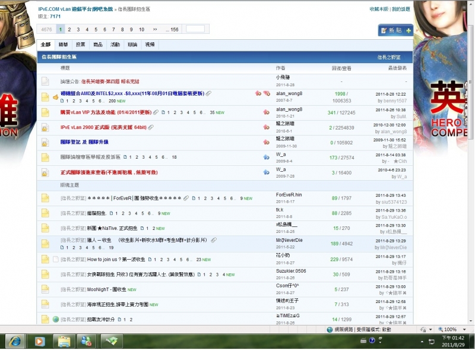Click the locked folder icon beside 團隊登記 thread
Screen dimensions: 475x350
pyautogui.click(x=45, y=143)
